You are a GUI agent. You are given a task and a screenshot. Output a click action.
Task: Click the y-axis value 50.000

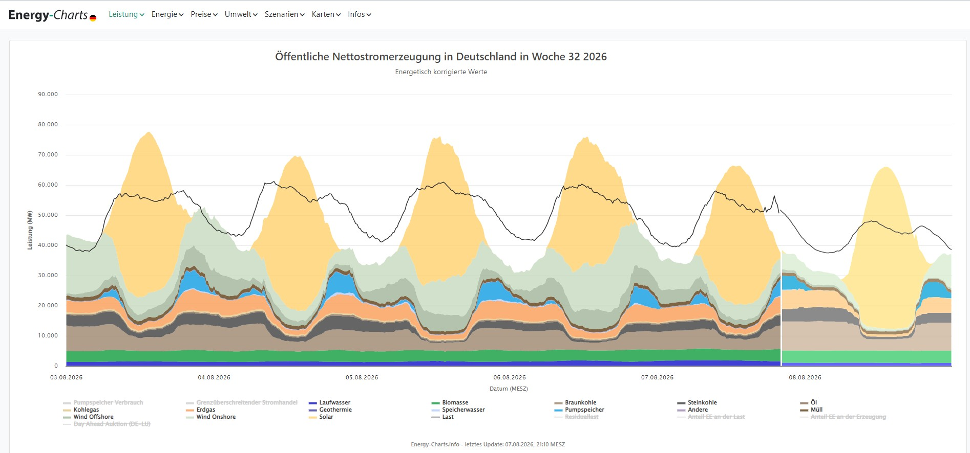click(x=48, y=215)
